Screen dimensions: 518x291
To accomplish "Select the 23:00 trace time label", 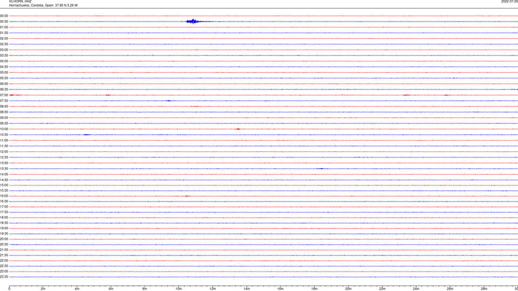I will click(x=4, y=272).
